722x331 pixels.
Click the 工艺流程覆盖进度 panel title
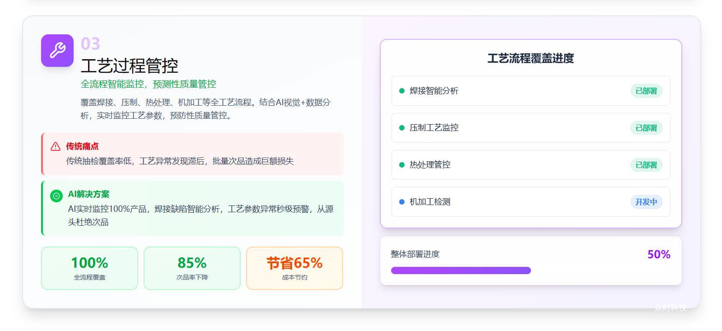[531, 58]
